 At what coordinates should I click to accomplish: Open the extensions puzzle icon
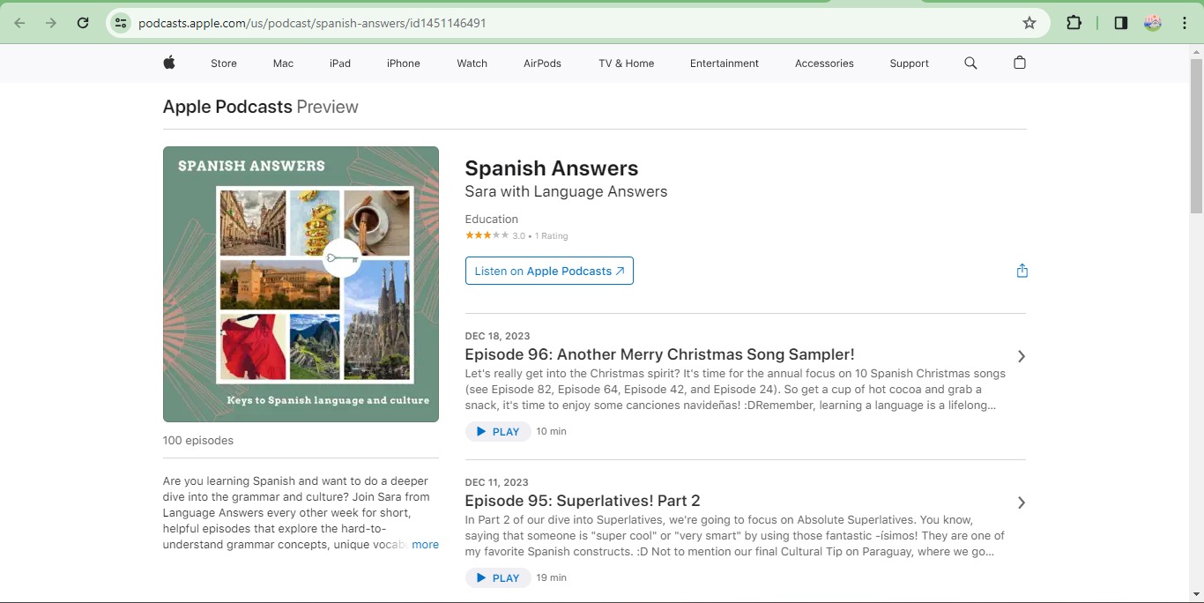[x=1074, y=23]
